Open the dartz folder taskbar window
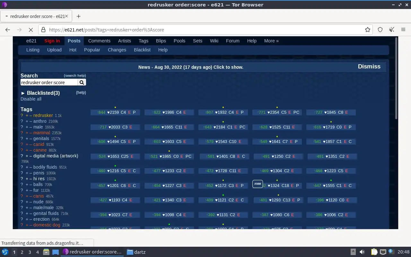The image size is (411, 257). tap(136, 252)
